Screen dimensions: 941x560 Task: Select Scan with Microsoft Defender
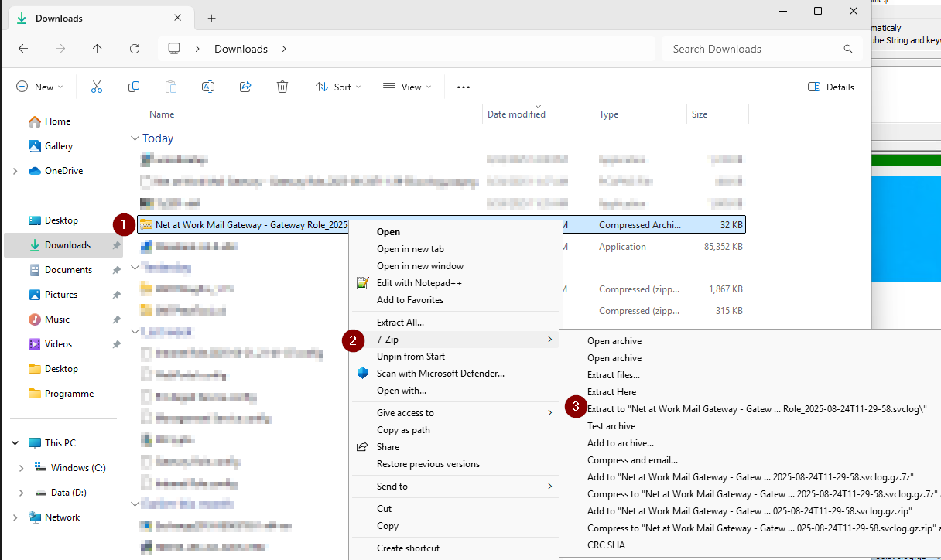pos(440,374)
